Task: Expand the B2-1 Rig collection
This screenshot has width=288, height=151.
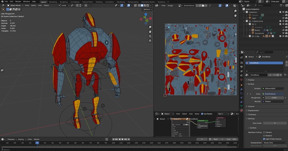Action: tap(247, 36)
